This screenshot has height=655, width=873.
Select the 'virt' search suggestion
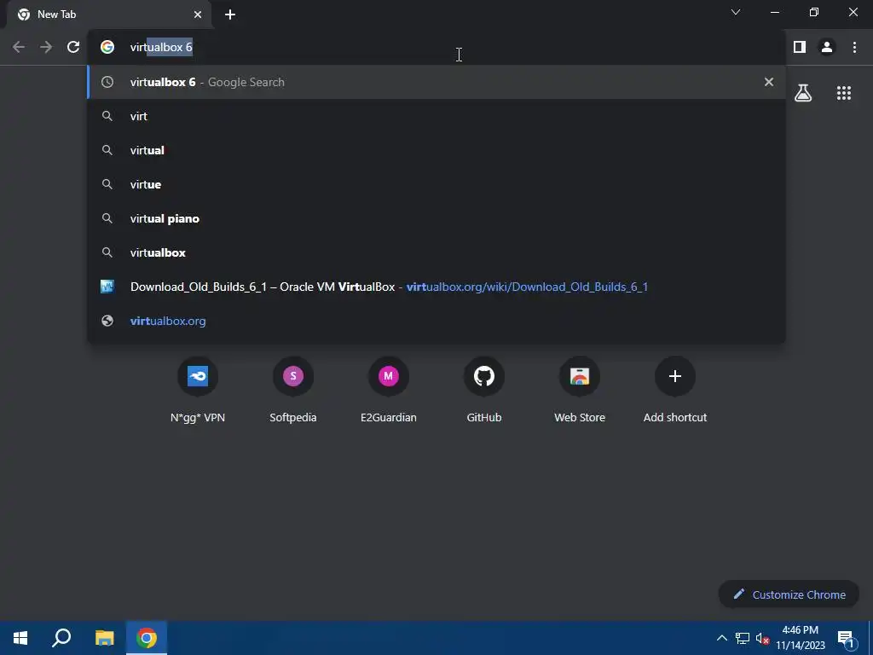pos(436,116)
